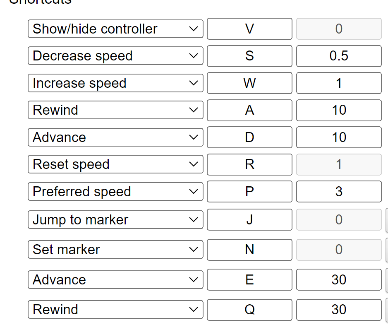Click the value field beside key Q
This screenshot has height=325, width=388.
(x=339, y=310)
